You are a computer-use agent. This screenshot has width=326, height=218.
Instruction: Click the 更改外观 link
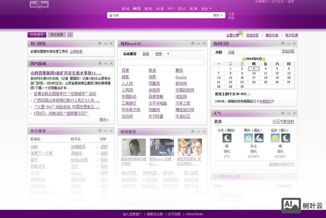pos(272,35)
